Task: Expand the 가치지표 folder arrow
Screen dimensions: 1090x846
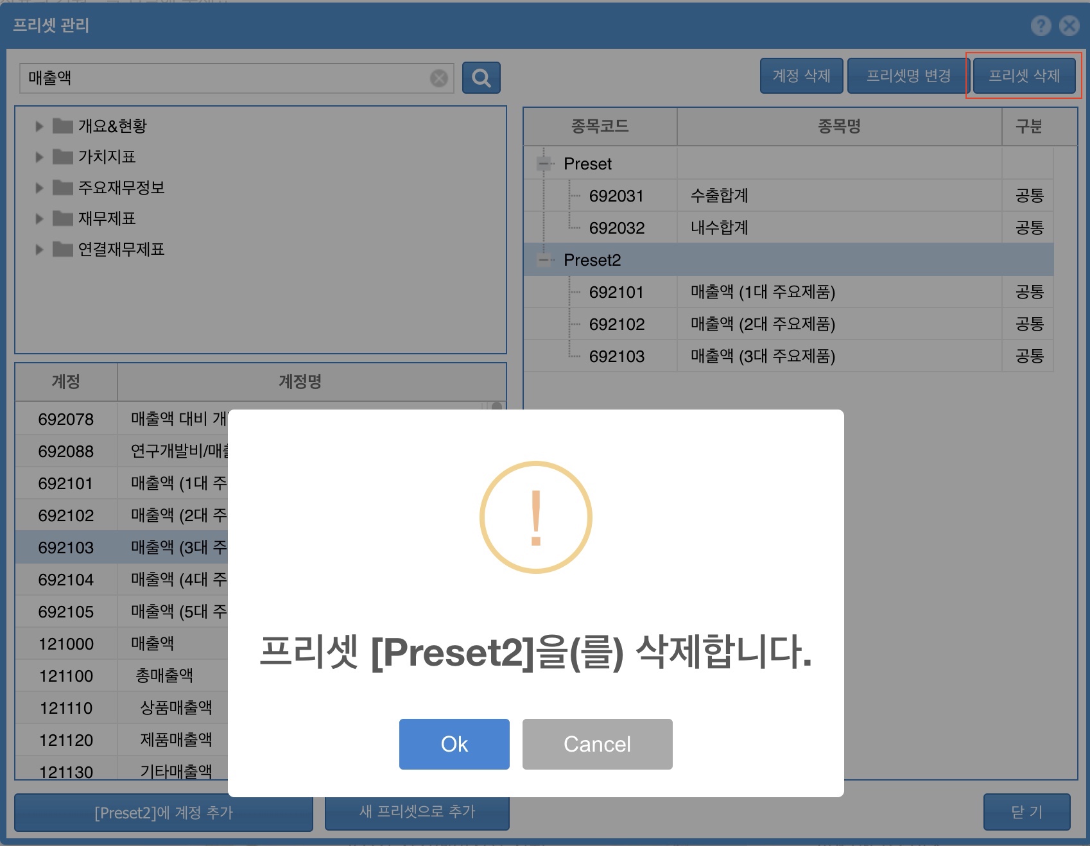Action: tap(39, 157)
